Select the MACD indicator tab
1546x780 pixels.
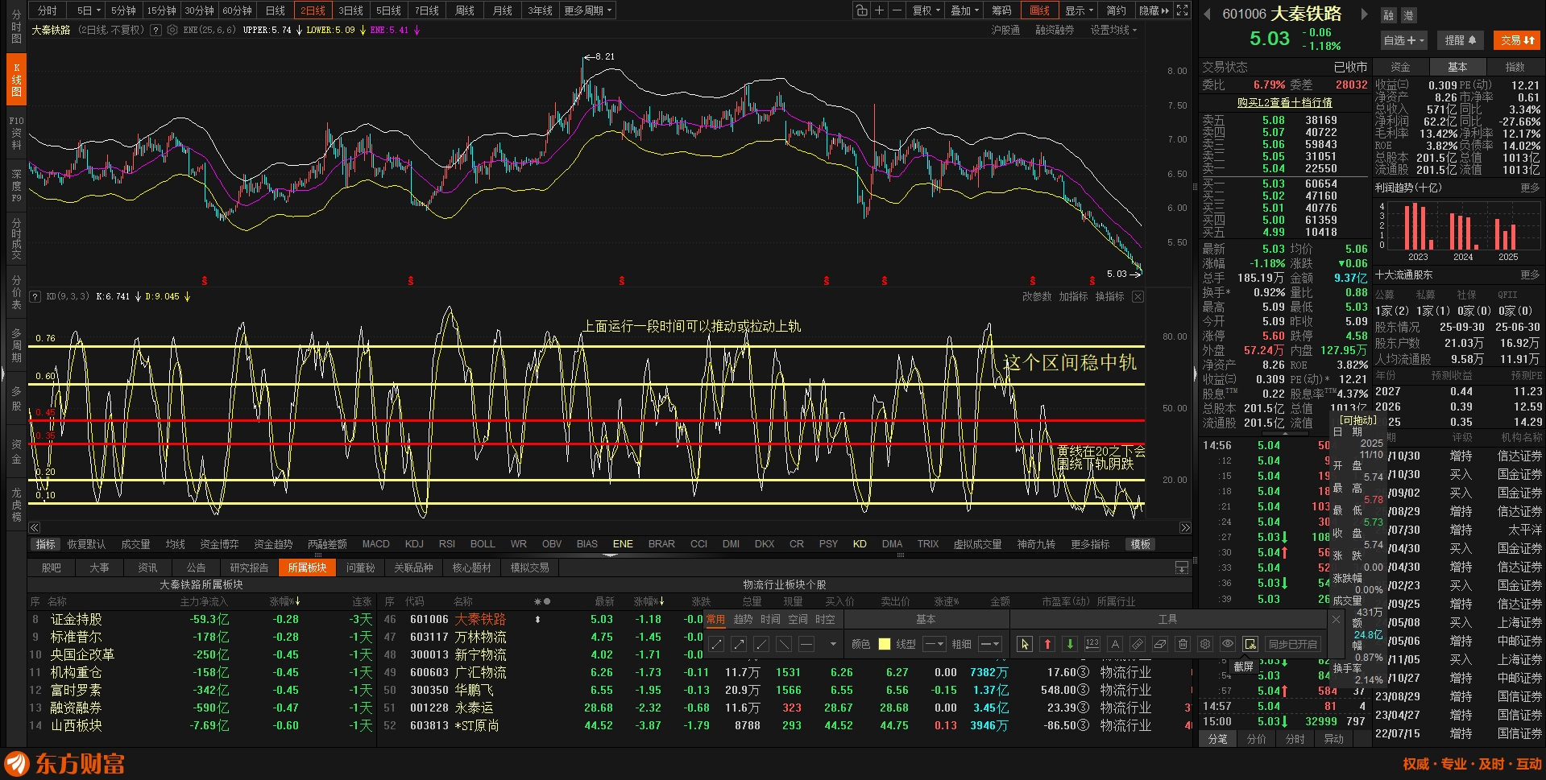[375, 544]
